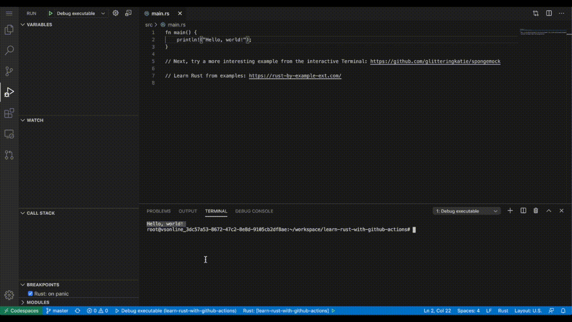Click src in the breadcrumb
This screenshot has width=572, height=322.
tap(149, 25)
